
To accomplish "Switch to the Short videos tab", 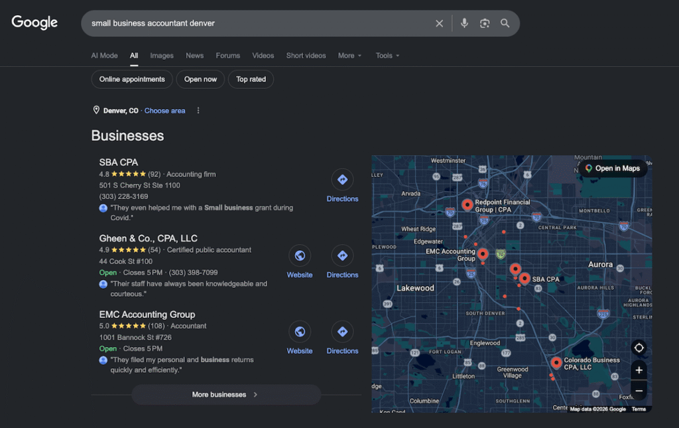I will point(306,56).
